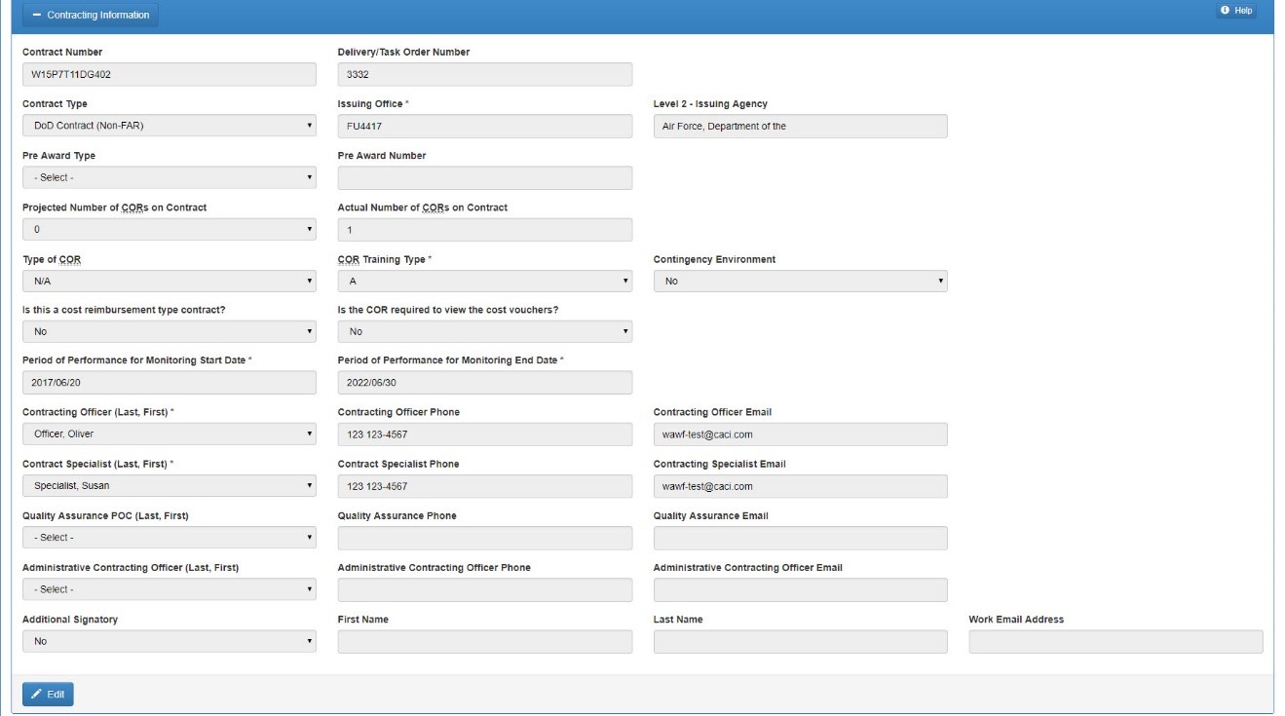1285x716 pixels.
Task: Click the Monitoring End Date field
Action: [x=484, y=383]
